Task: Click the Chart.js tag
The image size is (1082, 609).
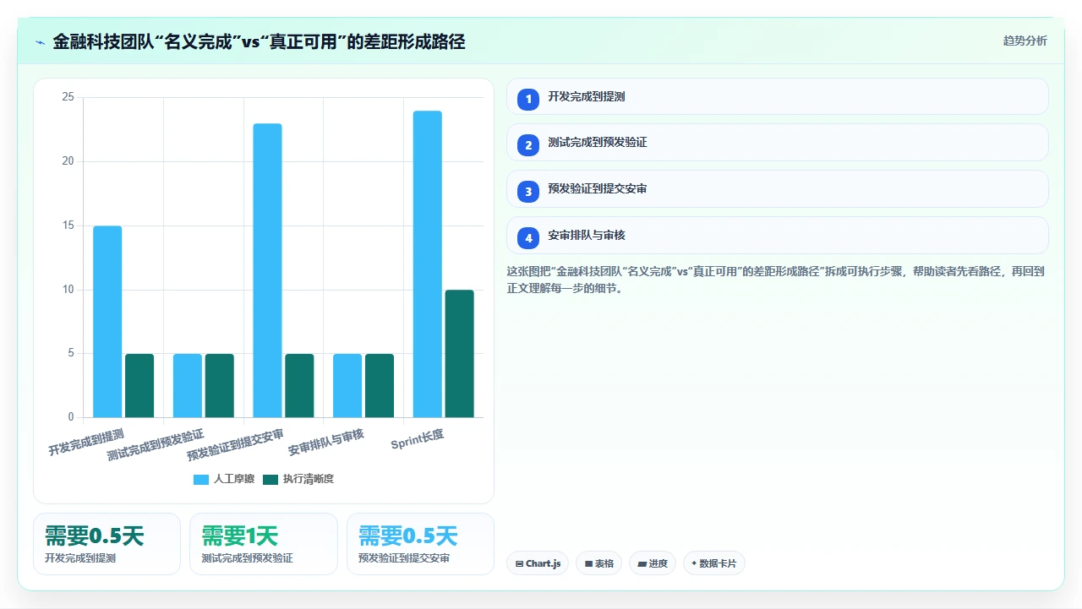Action: pyautogui.click(x=538, y=563)
